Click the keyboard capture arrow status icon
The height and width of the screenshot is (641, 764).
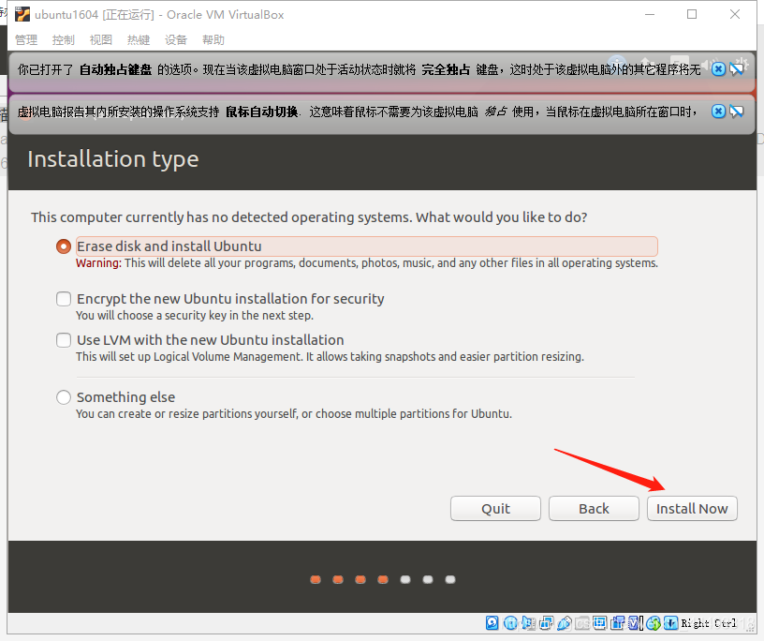pyautogui.click(x=671, y=623)
